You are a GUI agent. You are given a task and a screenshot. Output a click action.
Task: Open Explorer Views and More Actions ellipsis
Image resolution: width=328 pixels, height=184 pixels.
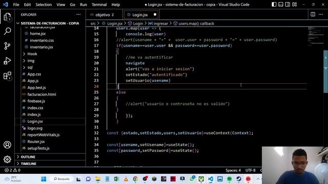78,14
